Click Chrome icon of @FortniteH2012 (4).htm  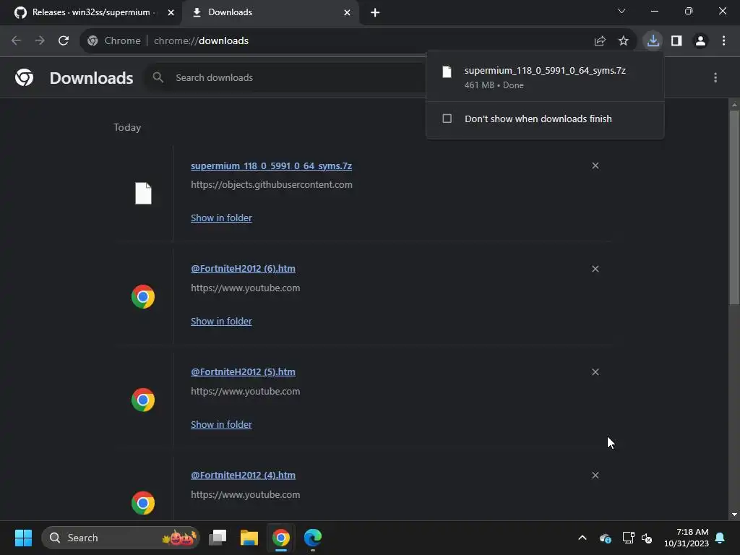click(x=143, y=503)
